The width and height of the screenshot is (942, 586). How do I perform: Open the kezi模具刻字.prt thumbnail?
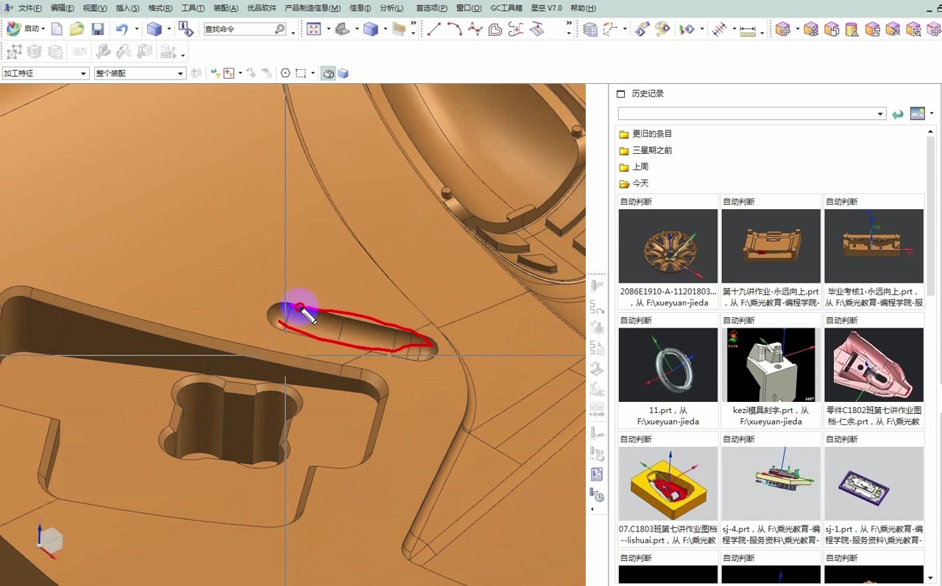point(771,364)
